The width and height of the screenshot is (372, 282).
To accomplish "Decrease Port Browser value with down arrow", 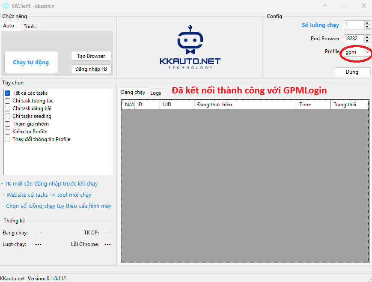I will [367, 41].
